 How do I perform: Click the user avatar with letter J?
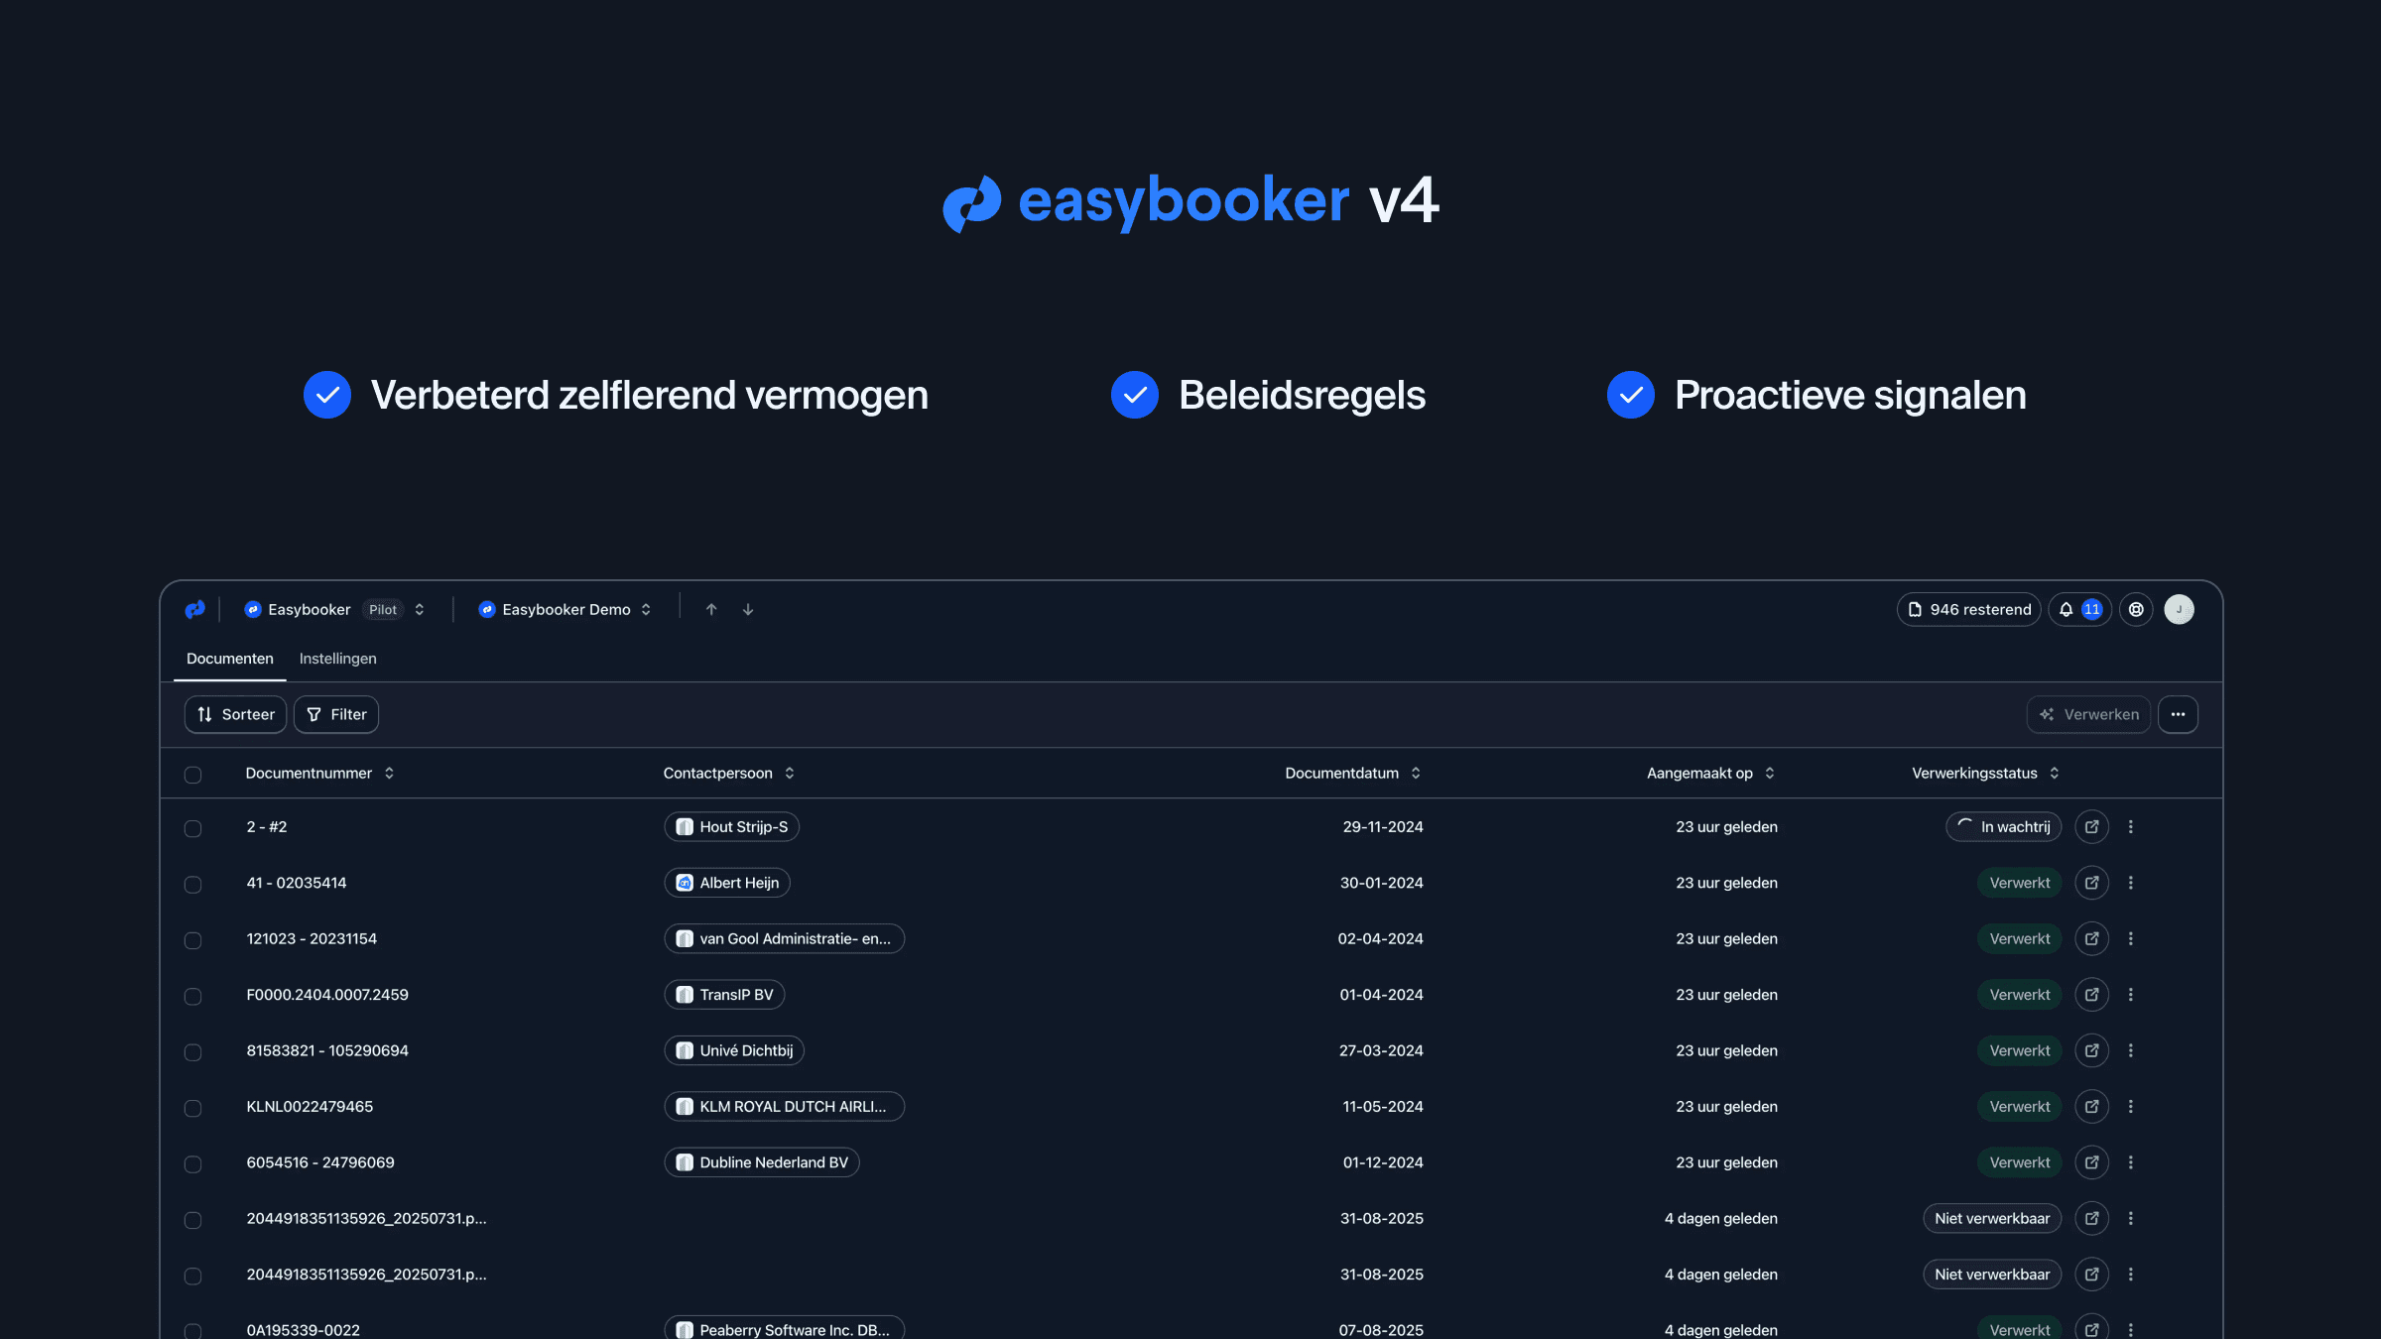coord(2180,609)
